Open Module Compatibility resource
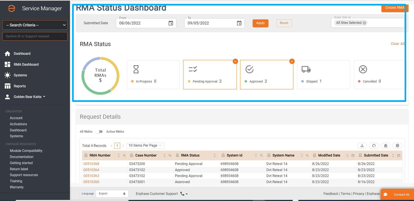This screenshot has width=414, height=201. coord(26,151)
